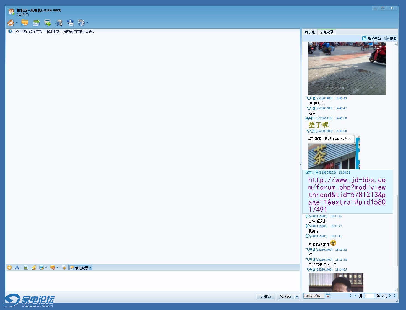The width and height of the screenshot is (406, 310).
Task: Click group title 机机玩--玩机机(313067883)
Action: pyautogui.click(x=39, y=10)
